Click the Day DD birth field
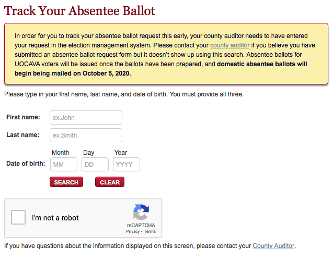Image resolution: width=333 pixels, height=260 pixels. [x=95, y=164]
